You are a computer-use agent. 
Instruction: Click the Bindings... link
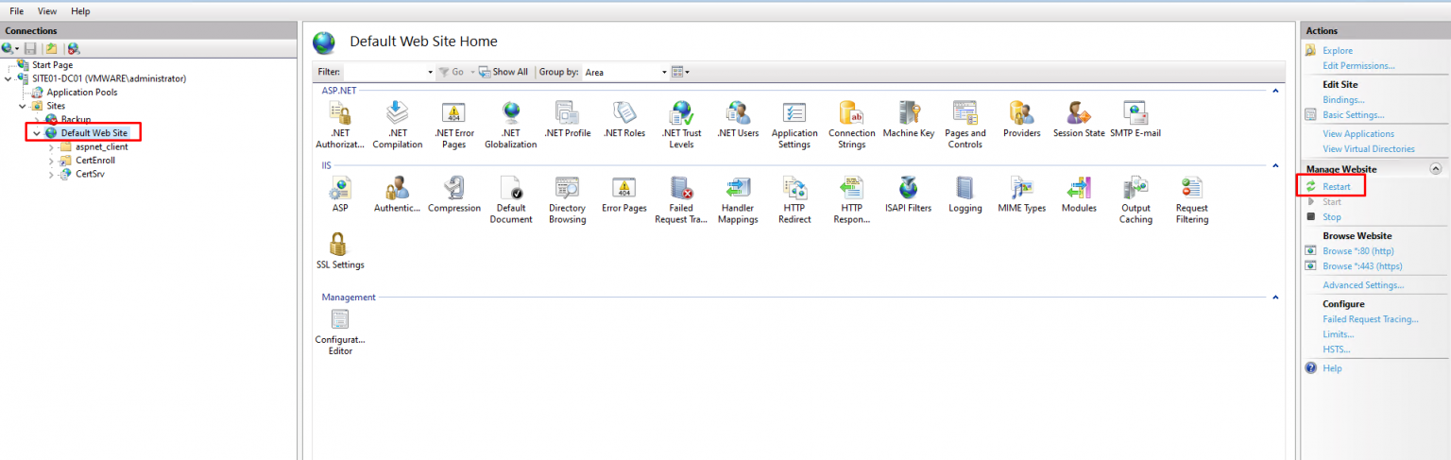(1343, 100)
